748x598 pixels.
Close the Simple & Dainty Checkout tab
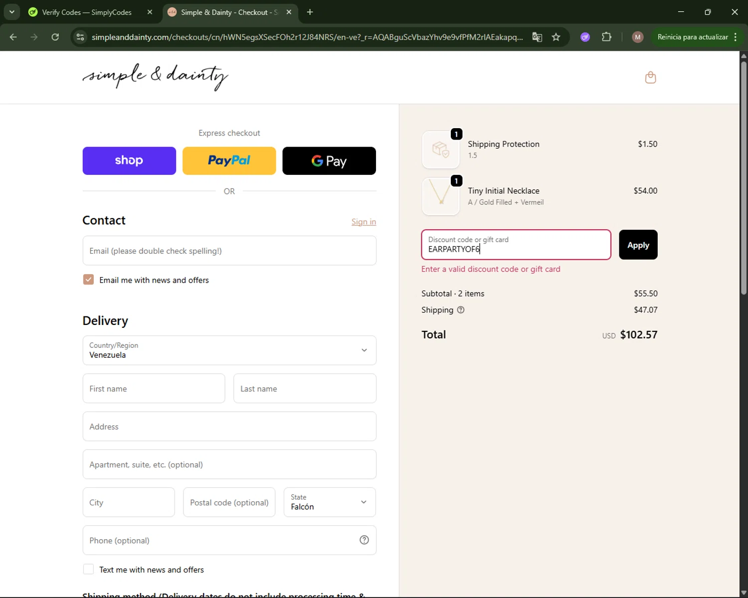[289, 12]
